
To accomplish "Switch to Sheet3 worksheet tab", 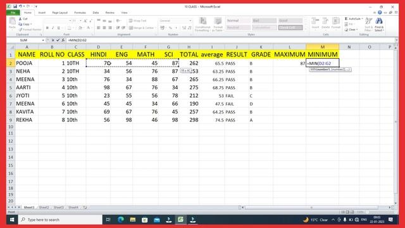I will [59, 207].
